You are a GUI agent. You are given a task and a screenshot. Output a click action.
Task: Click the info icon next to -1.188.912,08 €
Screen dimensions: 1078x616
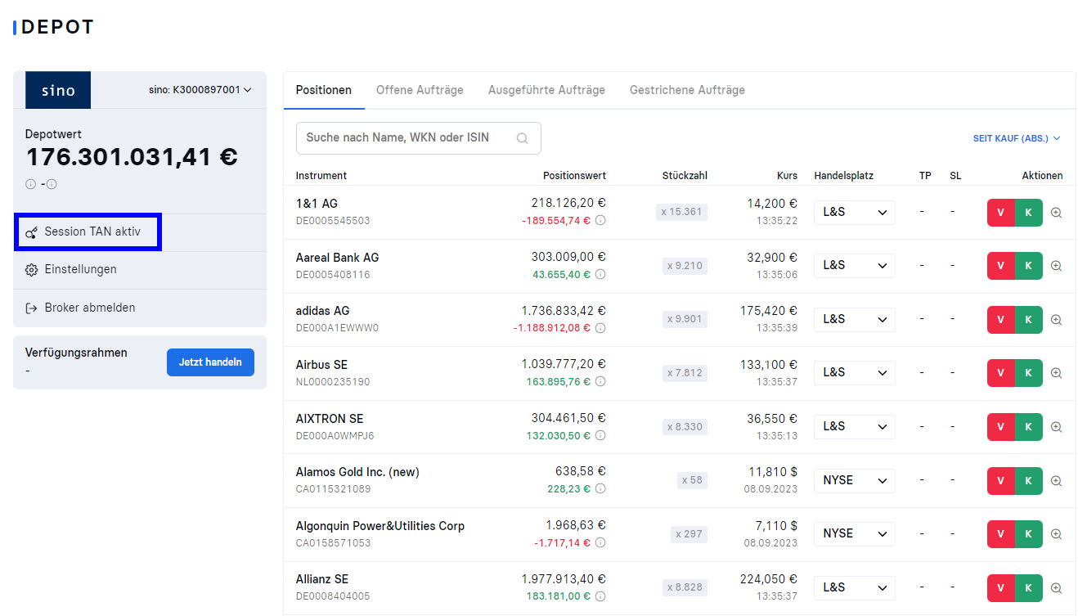coord(600,328)
